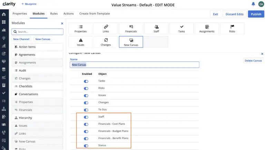Open the book icon in sidebar

click(4, 125)
